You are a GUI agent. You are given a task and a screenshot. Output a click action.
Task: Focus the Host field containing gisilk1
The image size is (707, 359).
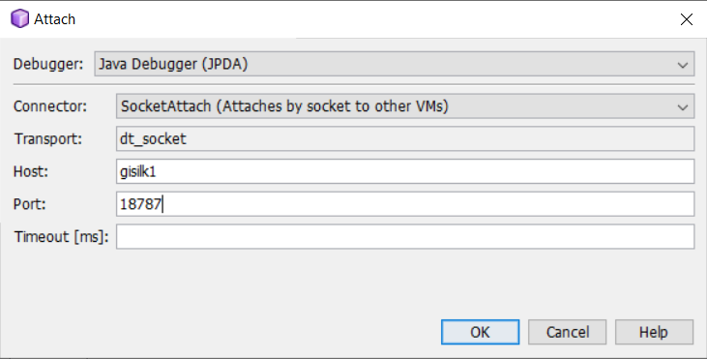pos(405,171)
